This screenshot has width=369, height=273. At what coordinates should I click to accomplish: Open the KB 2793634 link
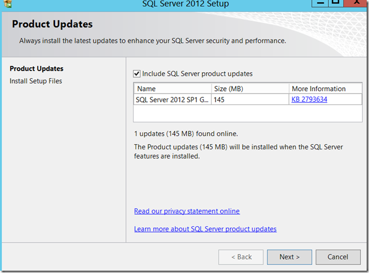(x=309, y=100)
